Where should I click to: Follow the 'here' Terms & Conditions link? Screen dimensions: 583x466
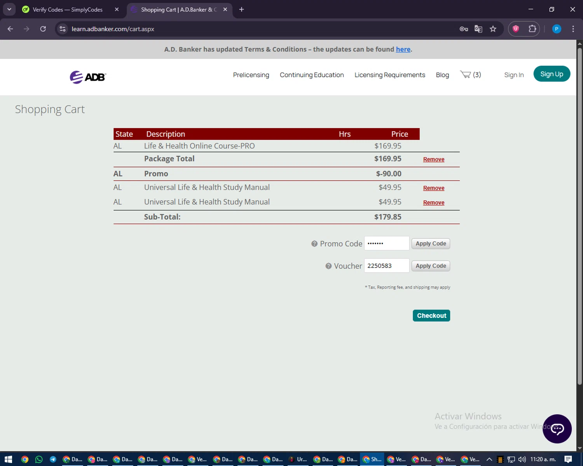403,49
